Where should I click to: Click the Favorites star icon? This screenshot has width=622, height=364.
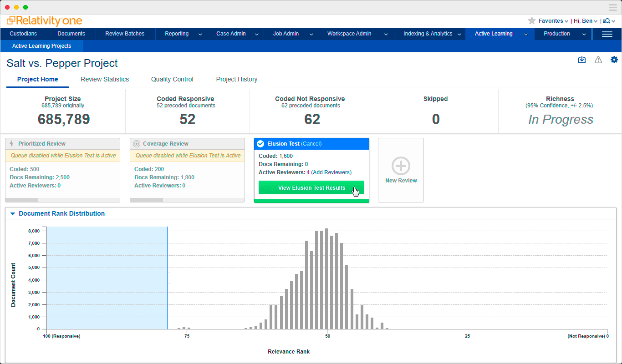coord(531,21)
